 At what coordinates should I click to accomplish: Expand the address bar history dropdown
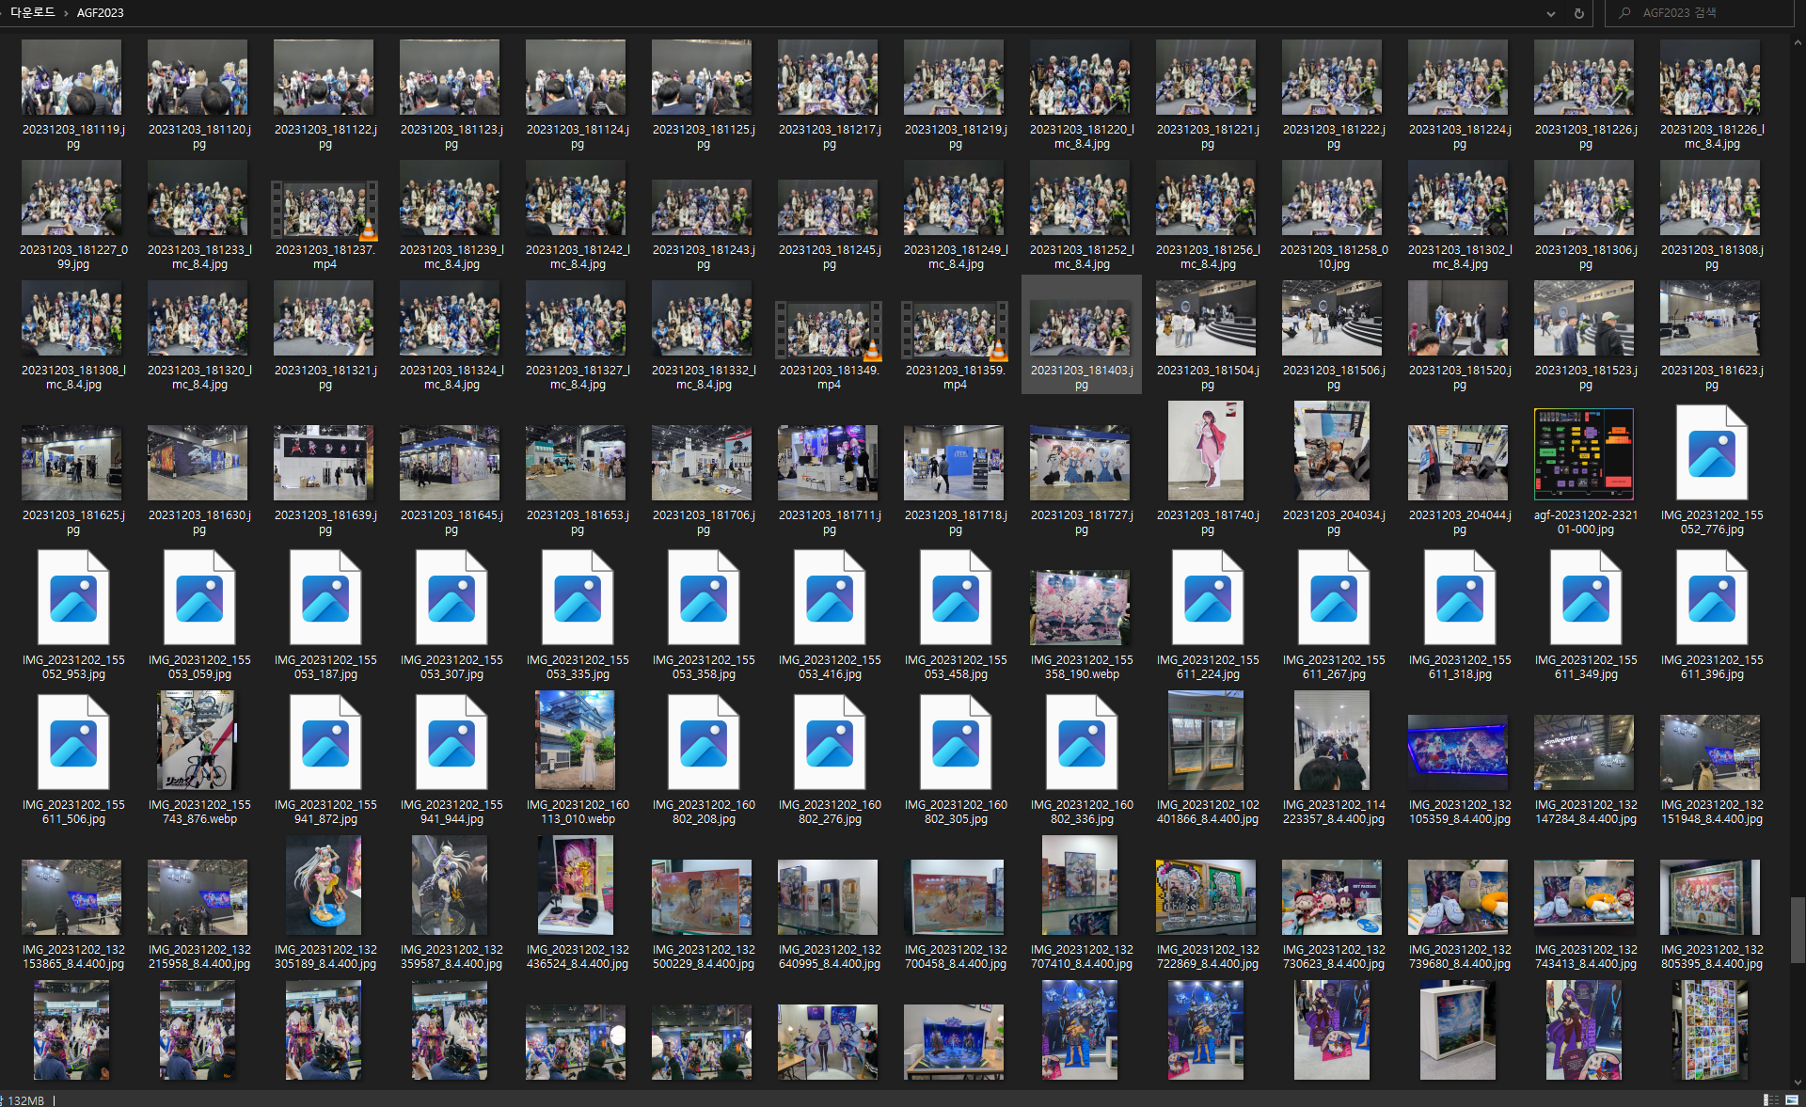1550,13
